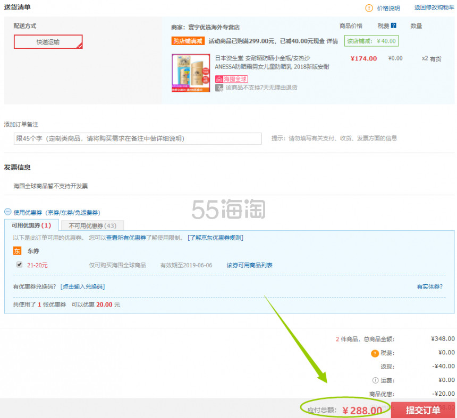
Task: Collapse the 使用优惠券 section
Action: (x=8, y=212)
